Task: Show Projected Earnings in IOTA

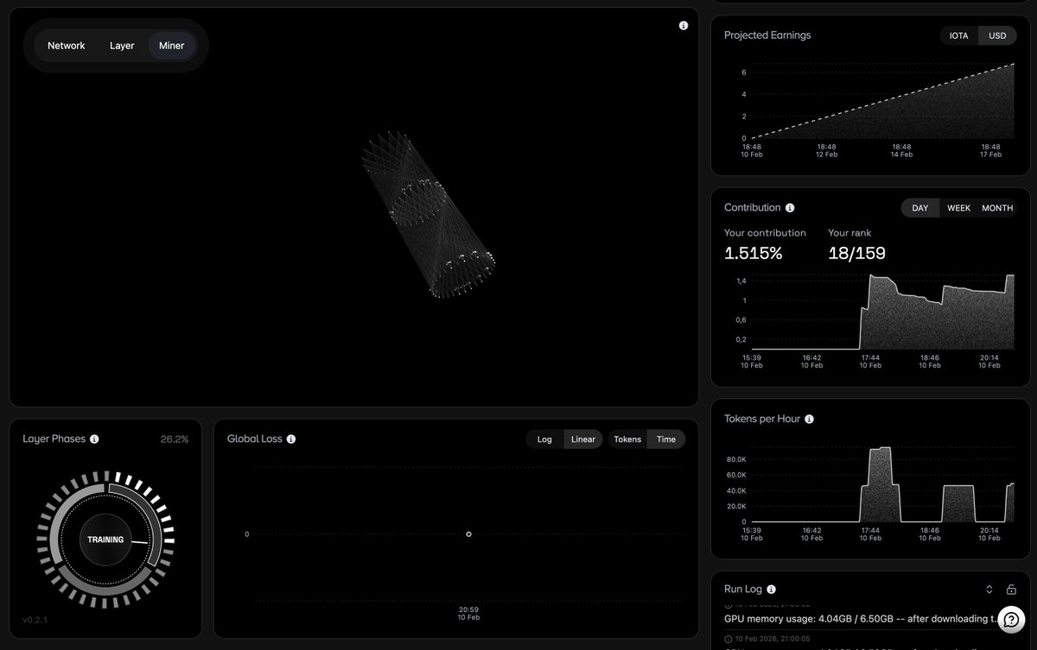Action: coord(959,36)
